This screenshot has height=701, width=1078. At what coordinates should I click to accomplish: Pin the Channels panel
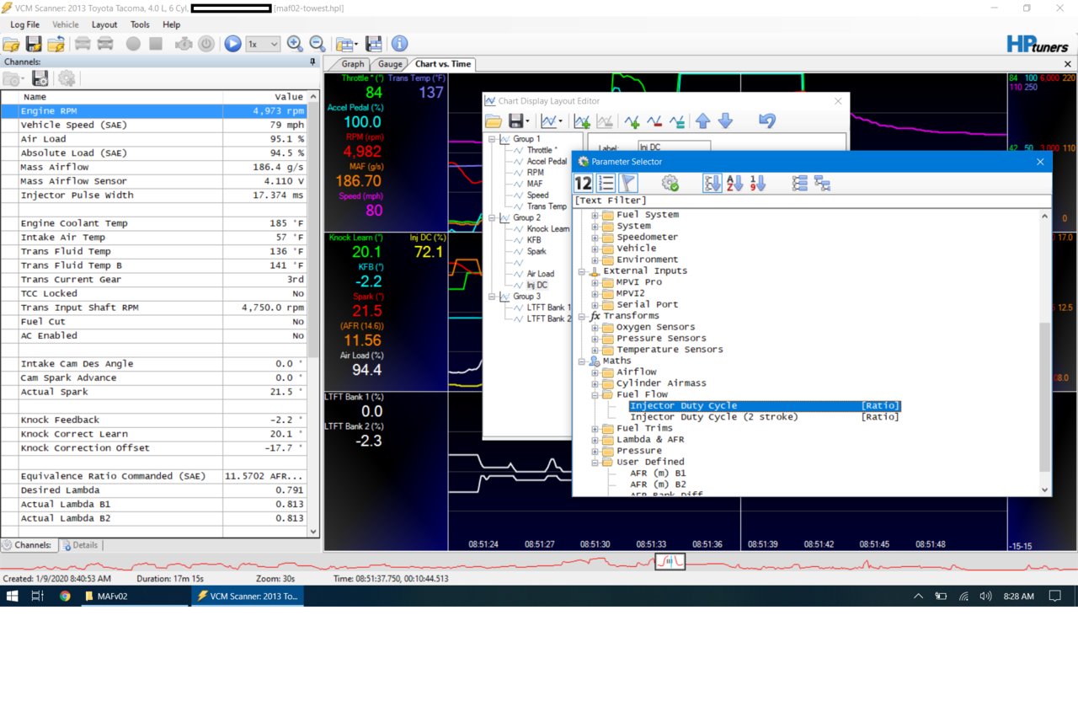312,62
